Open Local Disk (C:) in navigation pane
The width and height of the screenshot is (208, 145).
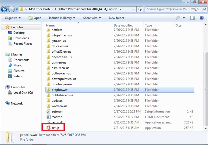[22, 93]
